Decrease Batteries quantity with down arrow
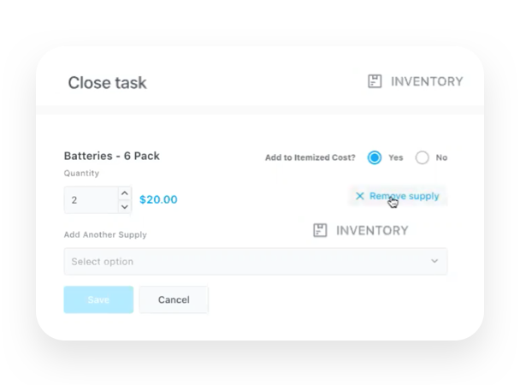Image resolution: width=520 pixels, height=385 pixels. click(125, 206)
